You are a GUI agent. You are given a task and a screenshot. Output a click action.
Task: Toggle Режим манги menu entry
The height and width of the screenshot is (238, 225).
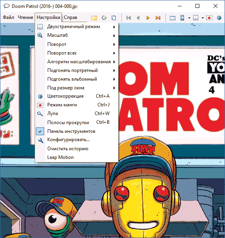(77, 105)
